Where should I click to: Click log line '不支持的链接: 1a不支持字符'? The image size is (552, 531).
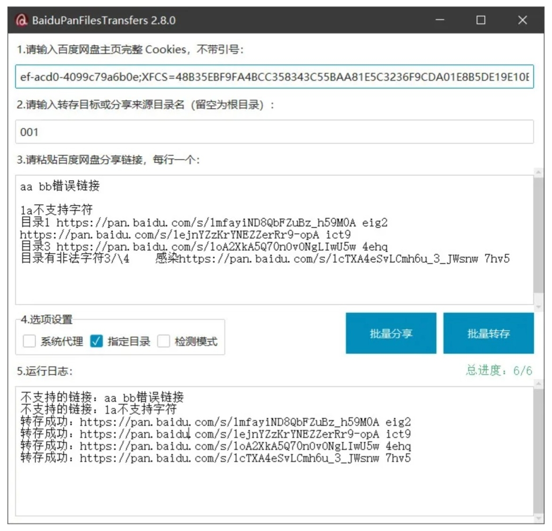point(99,410)
